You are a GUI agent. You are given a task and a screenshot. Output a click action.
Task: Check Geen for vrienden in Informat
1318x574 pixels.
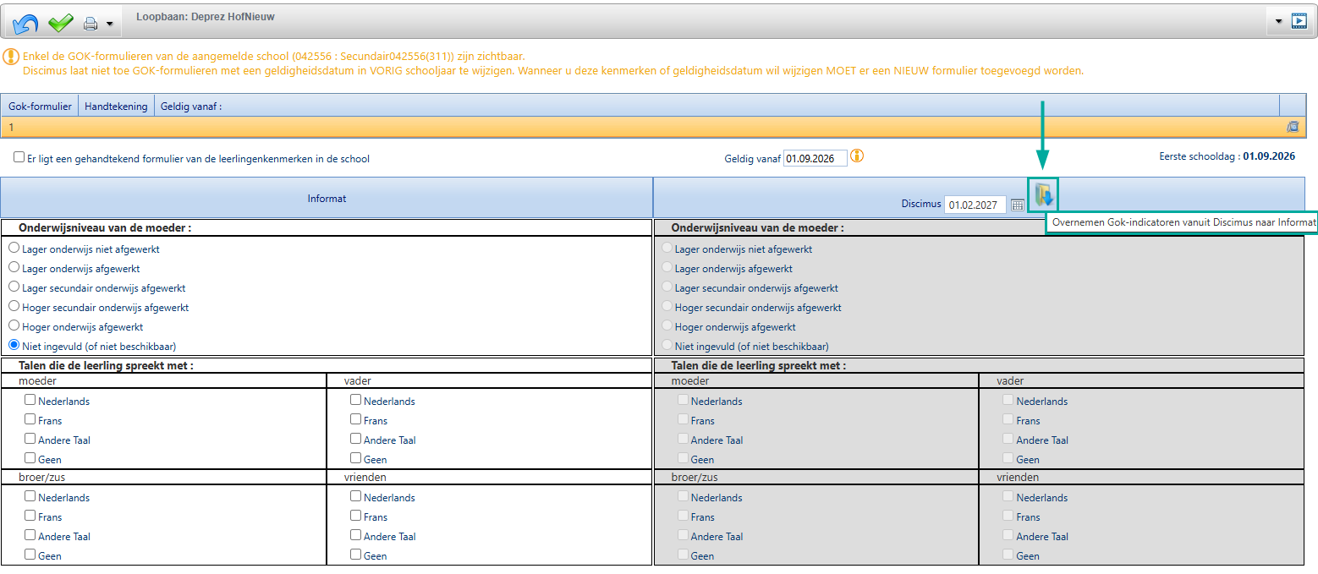tap(356, 555)
